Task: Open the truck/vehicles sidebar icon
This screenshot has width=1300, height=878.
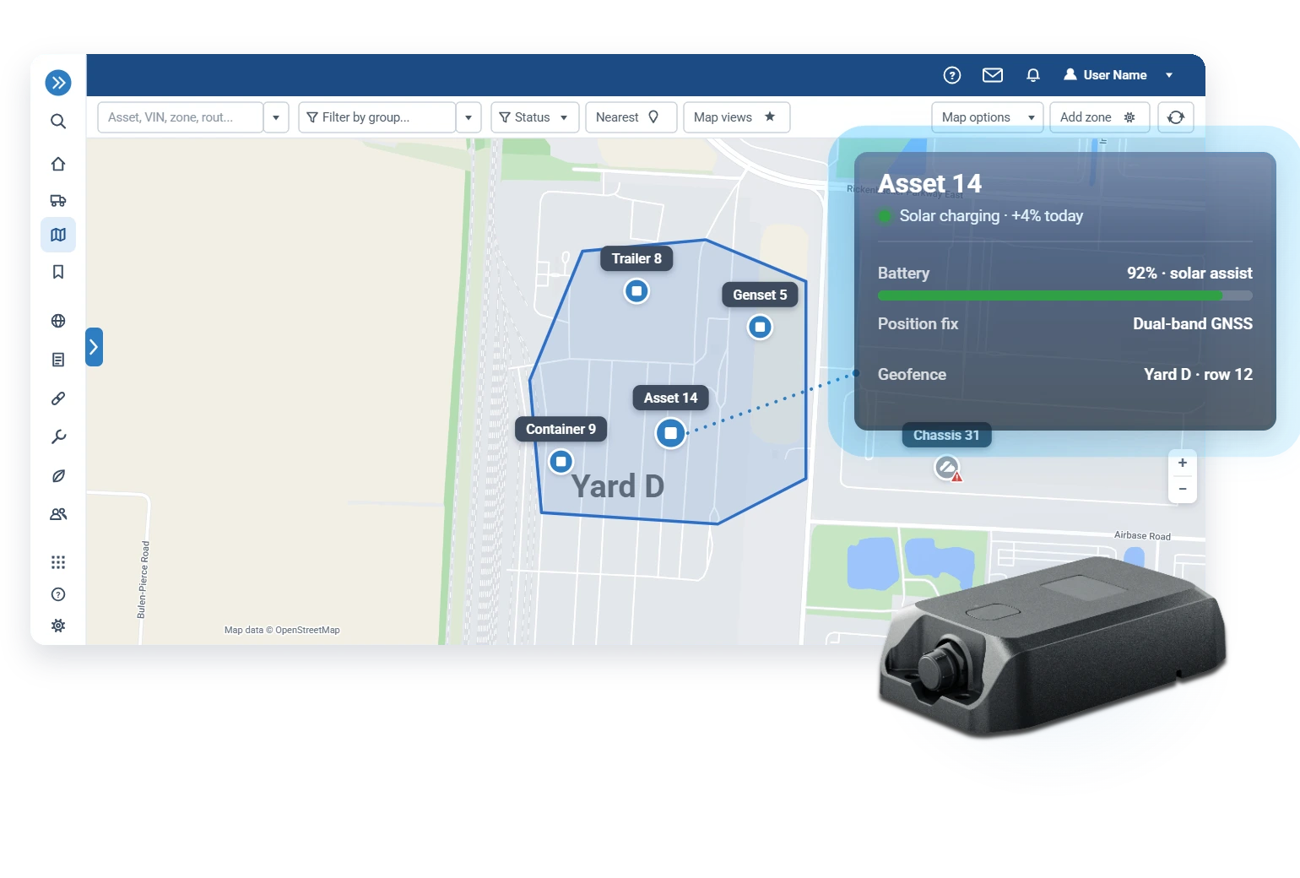Action: (58, 201)
